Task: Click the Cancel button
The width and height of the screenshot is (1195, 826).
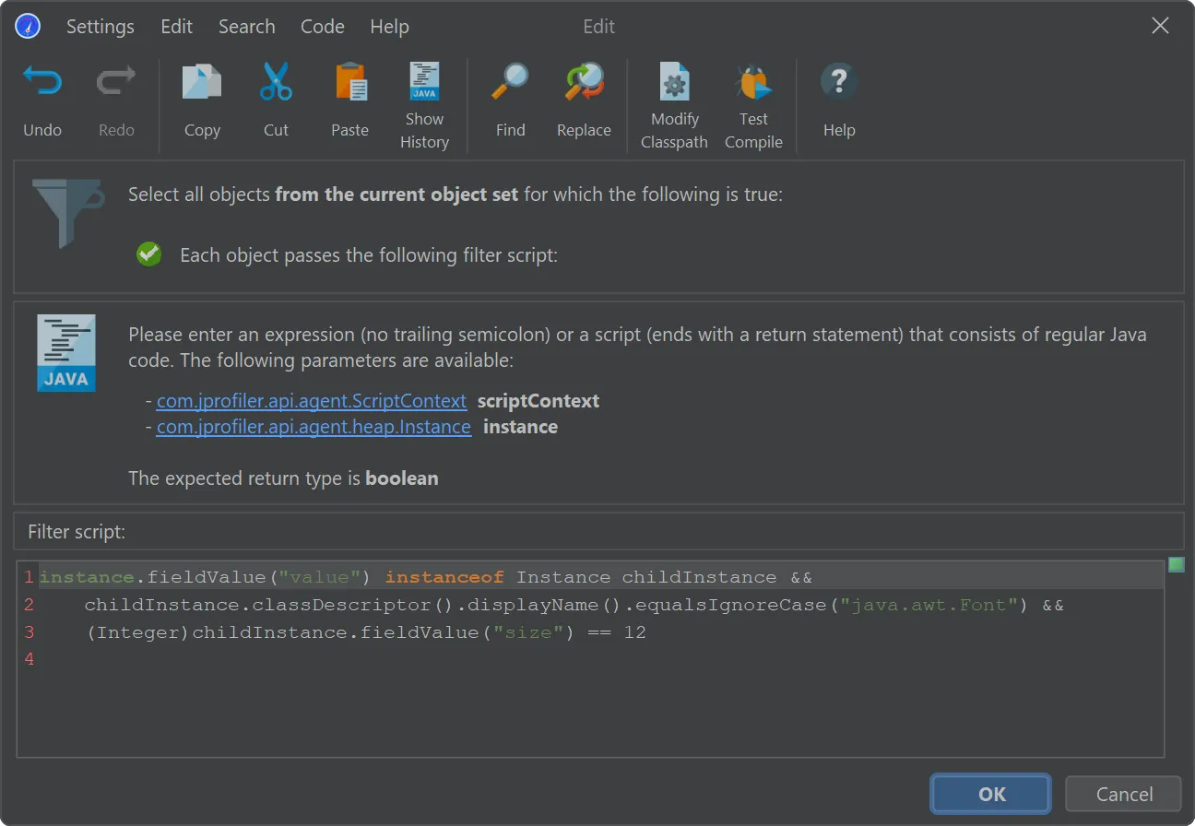Action: tap(1123, 794)
